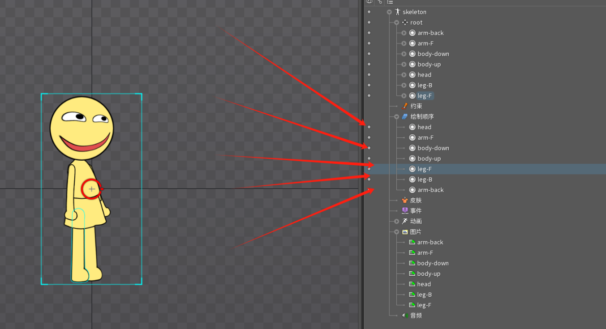
Task: Select the head slot under root
Action: tap(425, 75)
